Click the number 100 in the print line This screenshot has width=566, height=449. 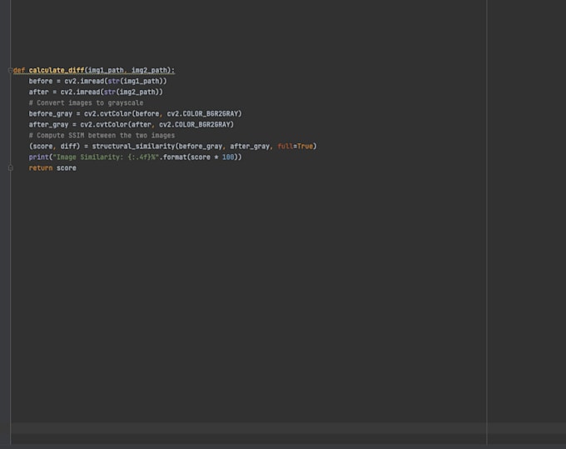(228, 157)
